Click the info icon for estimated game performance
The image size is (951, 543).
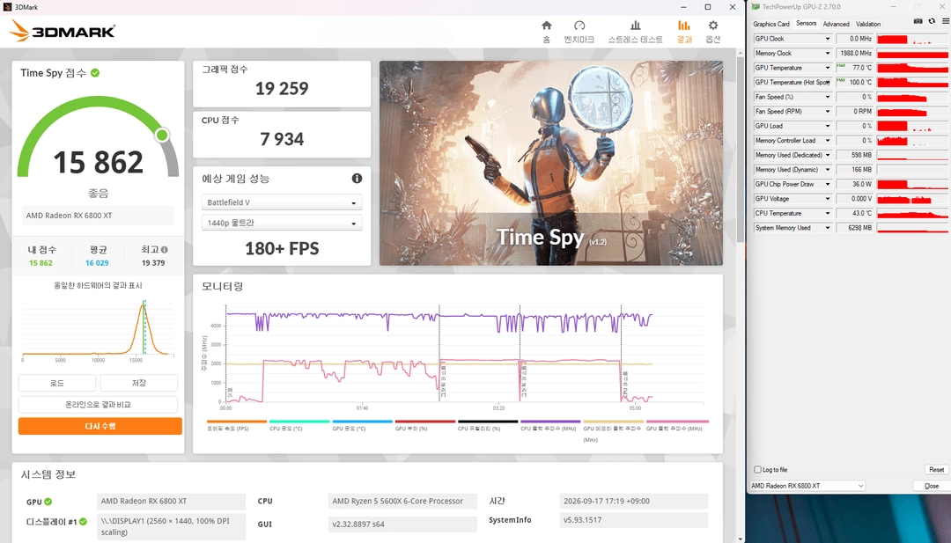point(357,178)
